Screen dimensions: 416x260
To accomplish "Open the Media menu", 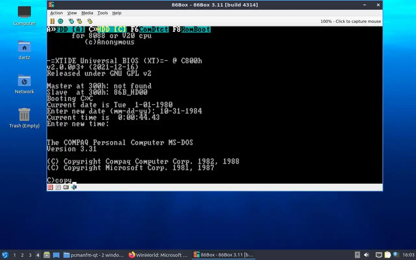I will pyautogui.click(x=87, y=13).
